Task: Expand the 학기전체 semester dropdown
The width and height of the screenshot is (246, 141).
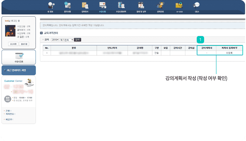Action: (x=66, y=39)
